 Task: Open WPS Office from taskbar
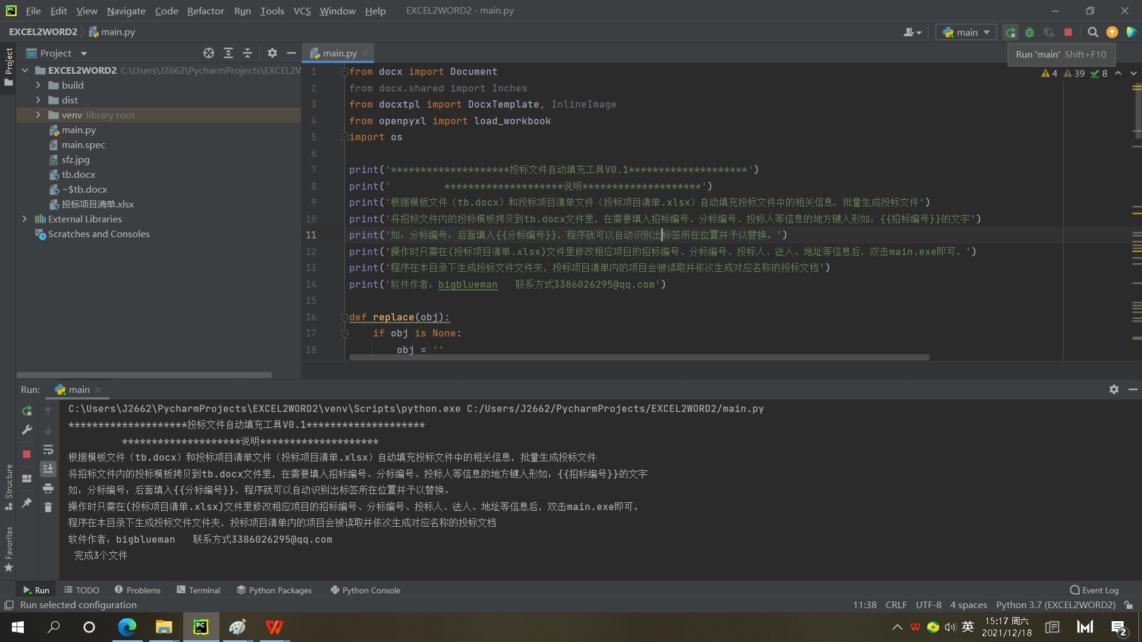point(274,627)
